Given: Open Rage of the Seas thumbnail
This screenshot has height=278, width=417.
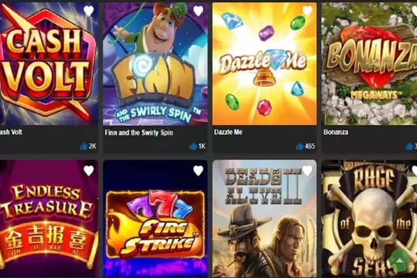Looking at the screenshot, I should click(x=370, y=219).
